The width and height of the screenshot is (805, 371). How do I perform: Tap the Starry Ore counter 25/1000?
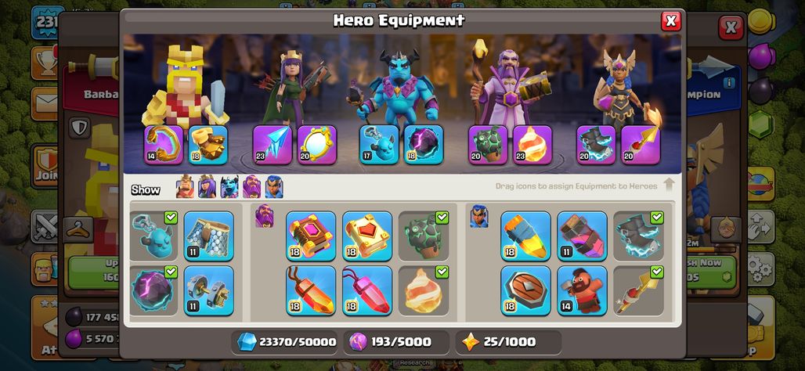(x=508, y=342)
